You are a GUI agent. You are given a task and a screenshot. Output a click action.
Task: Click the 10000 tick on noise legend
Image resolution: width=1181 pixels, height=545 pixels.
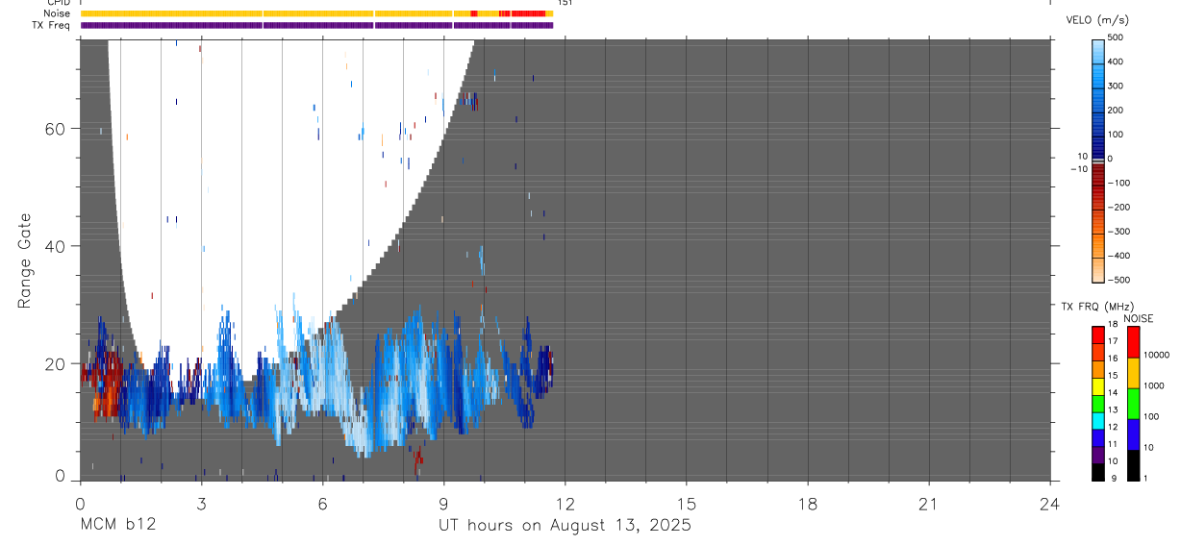tap(1156, 355)
